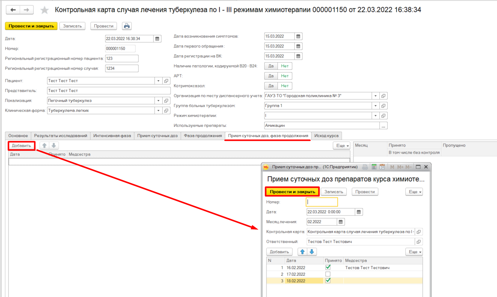The image size is (497, 297).
Task: Click Провести и закрыть in the dialog
Action: [292, 191]
